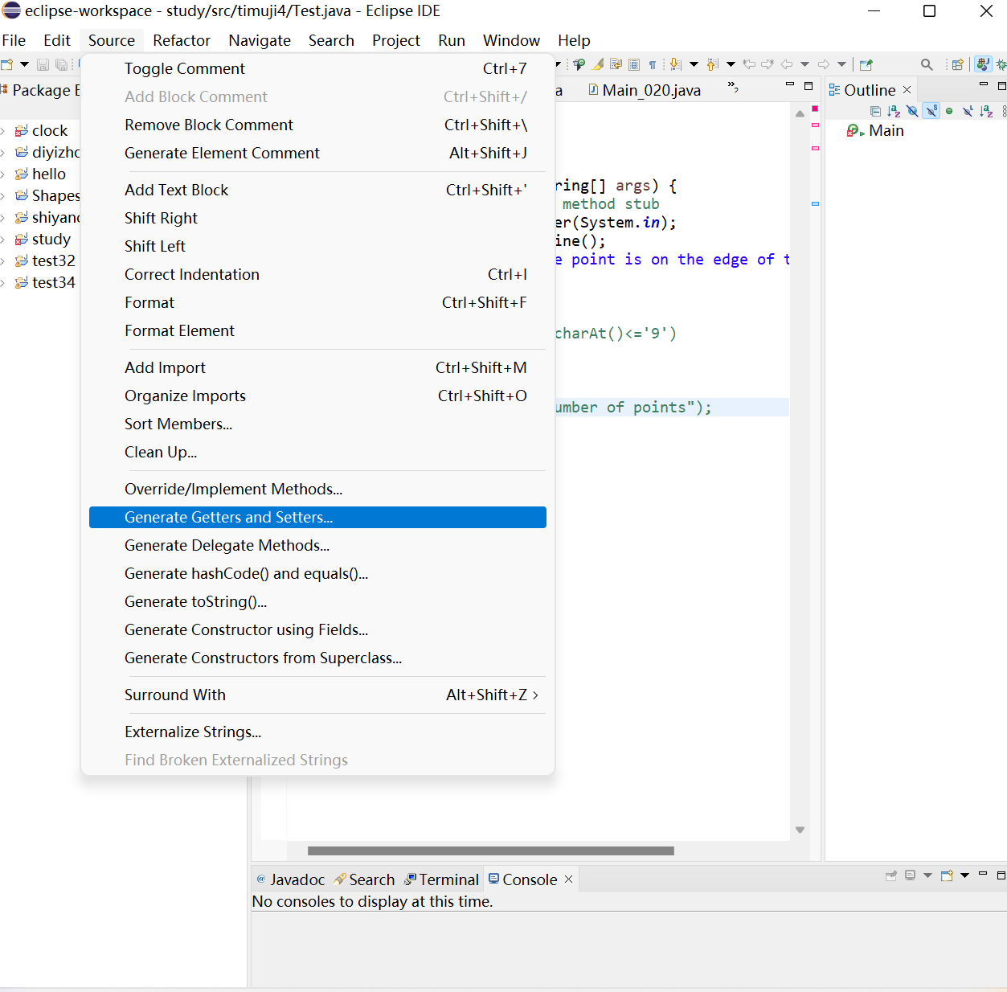Expand the hello project node
The width and height of the screenshot is (1007, 992).
coord(3,174)
